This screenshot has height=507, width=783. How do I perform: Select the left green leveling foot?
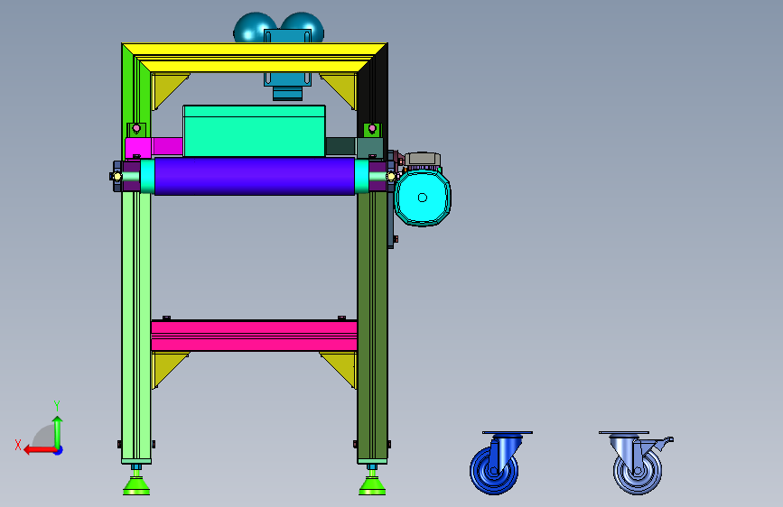coord(136,485)
